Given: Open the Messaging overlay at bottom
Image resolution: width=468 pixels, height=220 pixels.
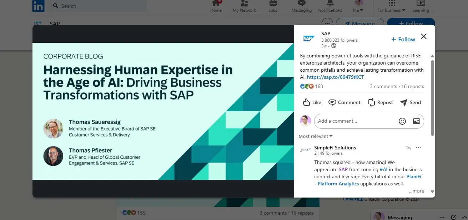Looking at the screenshot, I should pyautogui.click(x=400, y=217).
